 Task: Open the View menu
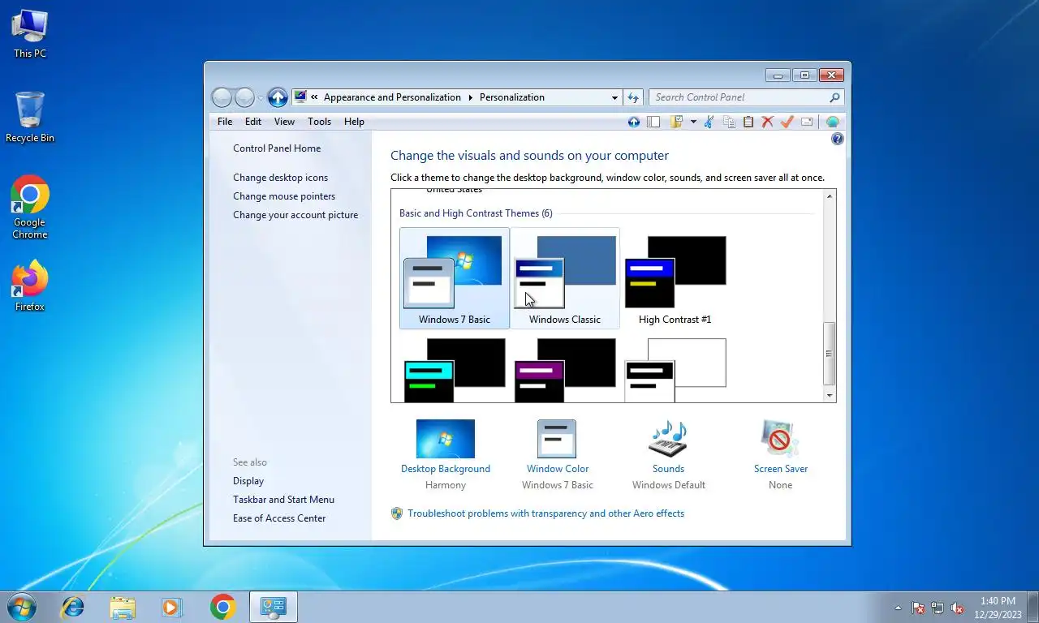point(284,122)
